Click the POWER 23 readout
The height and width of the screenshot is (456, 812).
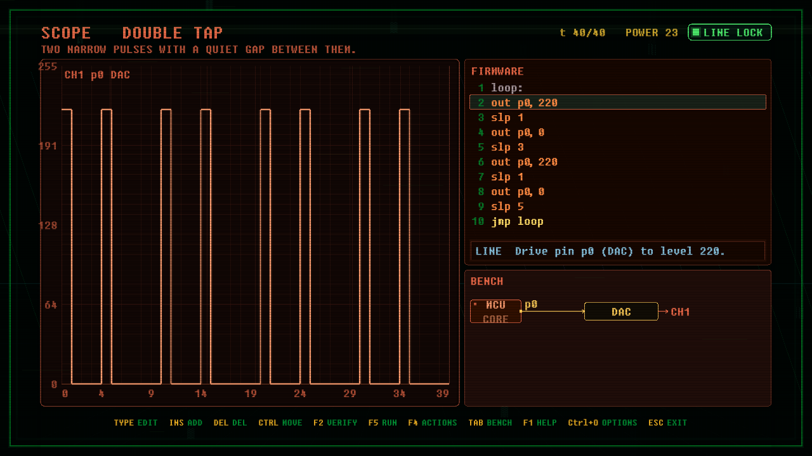[x=652, y=32]
